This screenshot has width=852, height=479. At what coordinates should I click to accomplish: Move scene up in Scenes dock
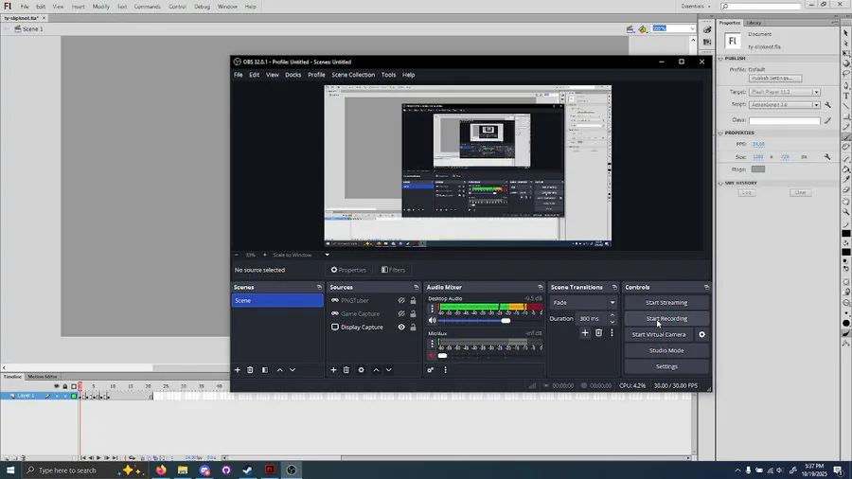pyautogui.click(x=280, y=370)
